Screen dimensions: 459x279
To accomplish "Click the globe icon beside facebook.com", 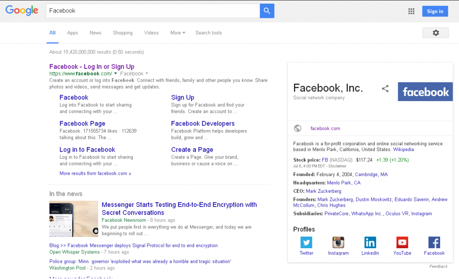I will (x=298, y=128).
